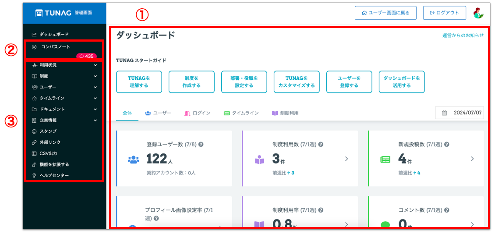Image resolution: width=495 pixels, height=234 pixels.
Task: Expand the 利用状況 sidebar chevron
Action: point(95,65)
